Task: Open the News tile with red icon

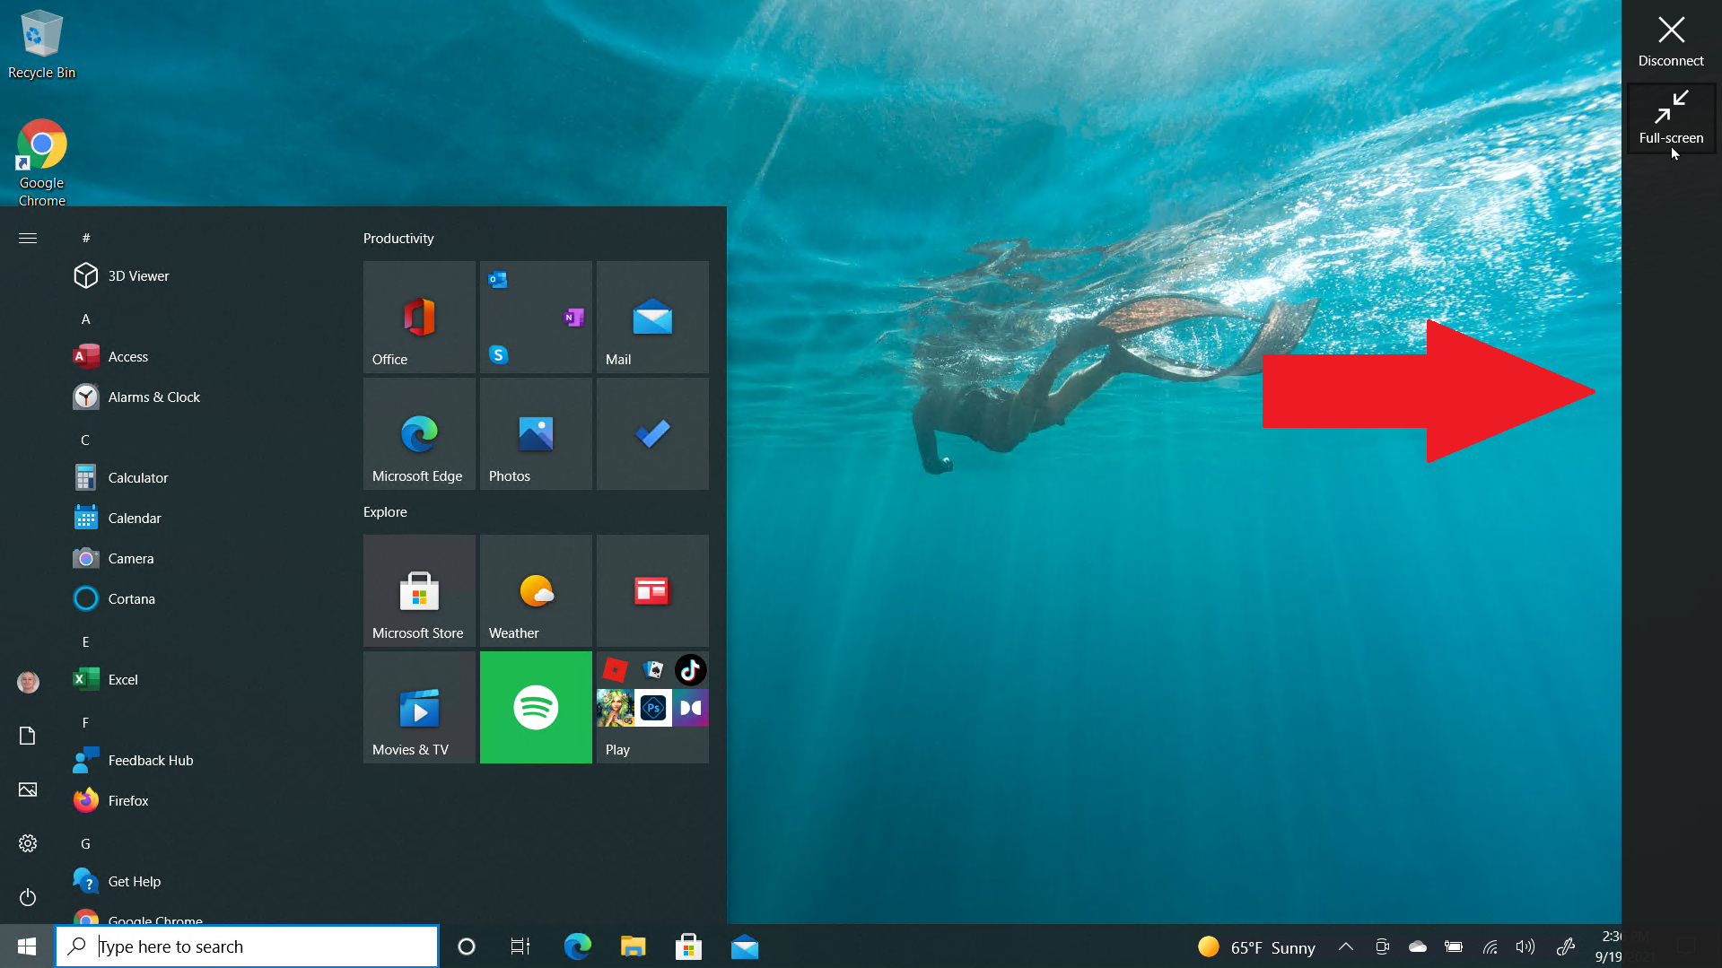Action: coord(652,590)
